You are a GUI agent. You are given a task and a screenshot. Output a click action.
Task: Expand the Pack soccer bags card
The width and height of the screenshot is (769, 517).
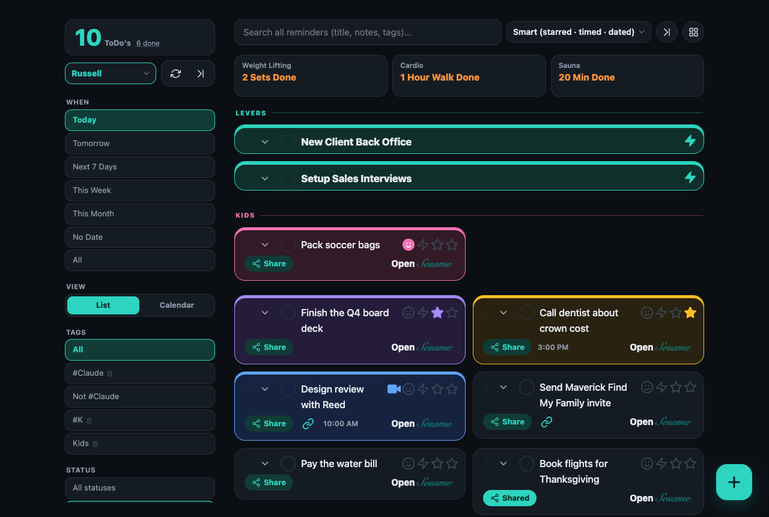click(x=265, y=245)
